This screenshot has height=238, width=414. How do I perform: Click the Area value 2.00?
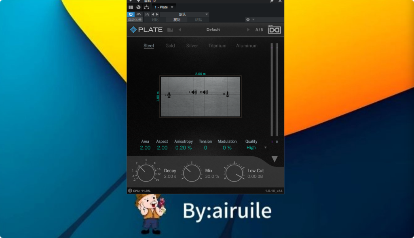coord(145,148)
